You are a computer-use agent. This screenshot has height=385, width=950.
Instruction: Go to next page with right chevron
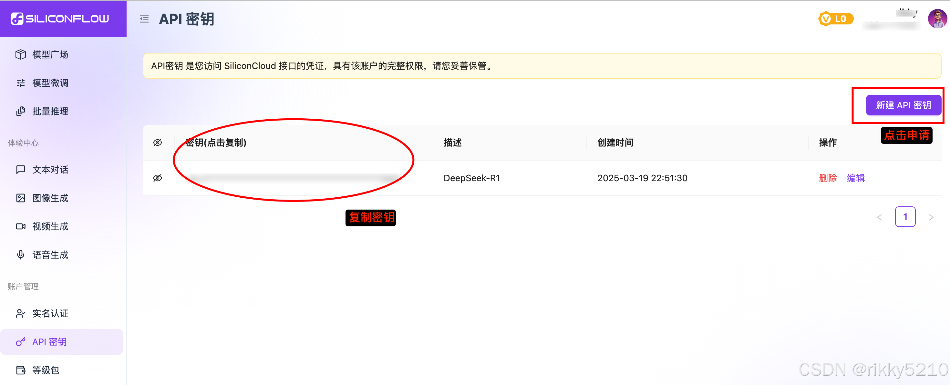pyautogui.click(x=931, y=217)
